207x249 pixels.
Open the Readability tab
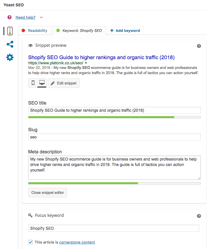[x=34, y=30]
